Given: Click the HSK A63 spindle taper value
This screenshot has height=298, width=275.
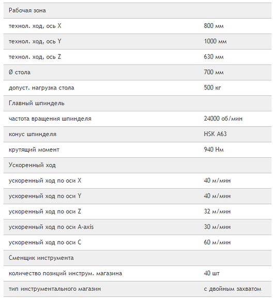Looking at the screenshot, I should point(215,134).
